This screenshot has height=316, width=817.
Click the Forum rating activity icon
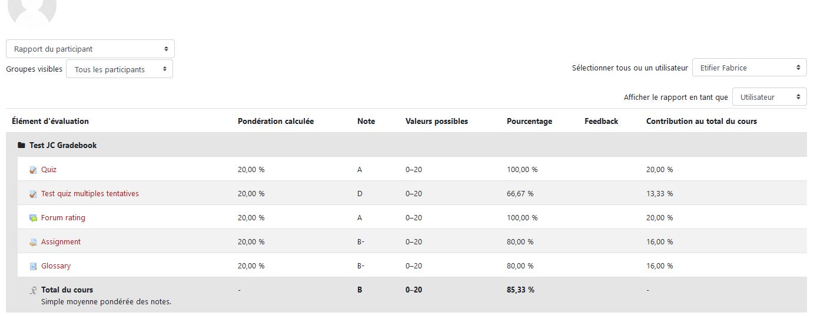33,218
